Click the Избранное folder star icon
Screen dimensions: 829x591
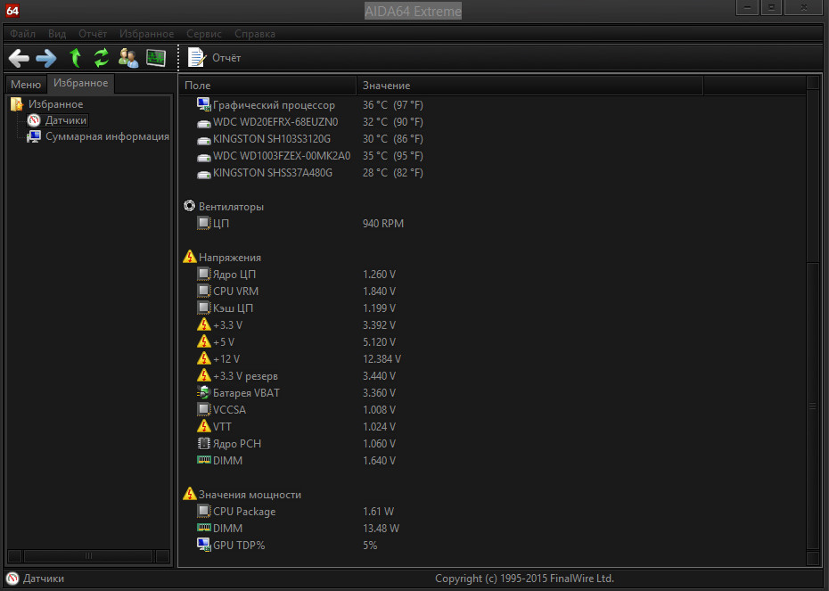(17, 104)
